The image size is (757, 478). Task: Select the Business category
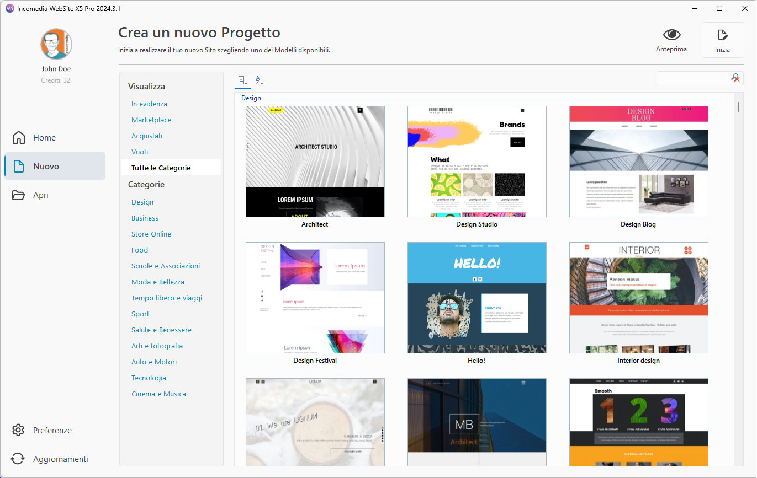145,218
